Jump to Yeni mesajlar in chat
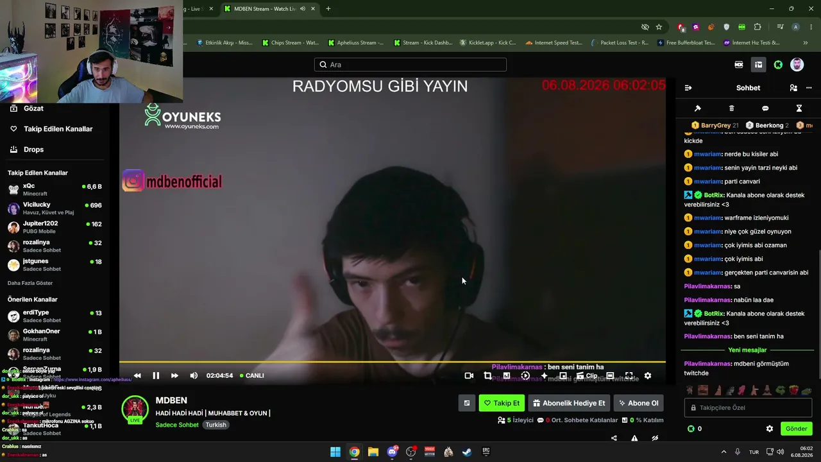 pos(747,350)
